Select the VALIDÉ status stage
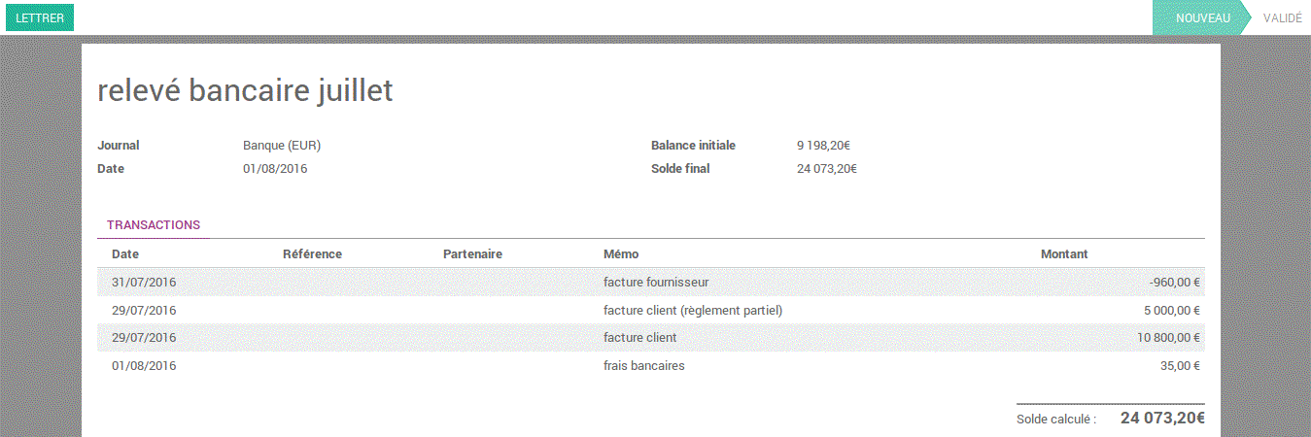This screenshot has height=437, width=1311. pos(1282,17)
